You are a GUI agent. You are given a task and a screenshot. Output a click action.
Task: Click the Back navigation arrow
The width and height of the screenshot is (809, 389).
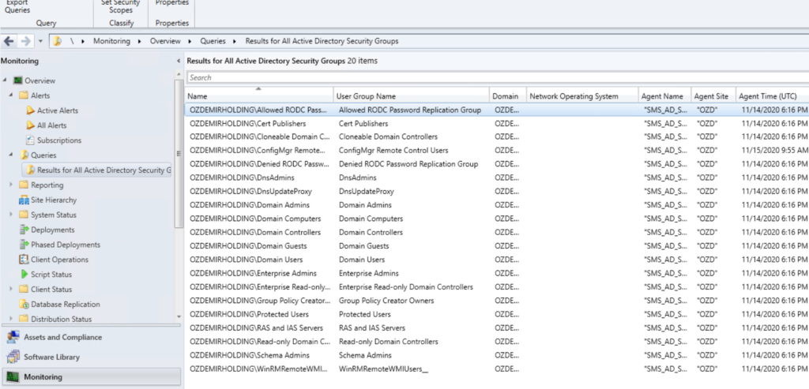pyautogui.click(x=9, y=41)
